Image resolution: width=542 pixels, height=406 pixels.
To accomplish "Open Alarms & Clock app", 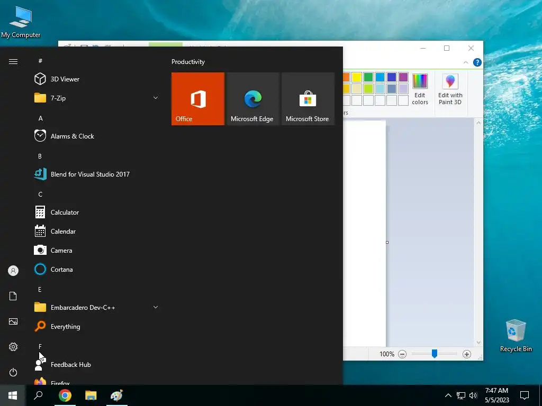I will click(x=97, y=136).
